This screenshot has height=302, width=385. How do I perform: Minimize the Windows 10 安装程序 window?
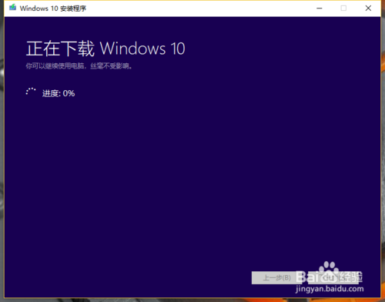click(x=320, y=8)
